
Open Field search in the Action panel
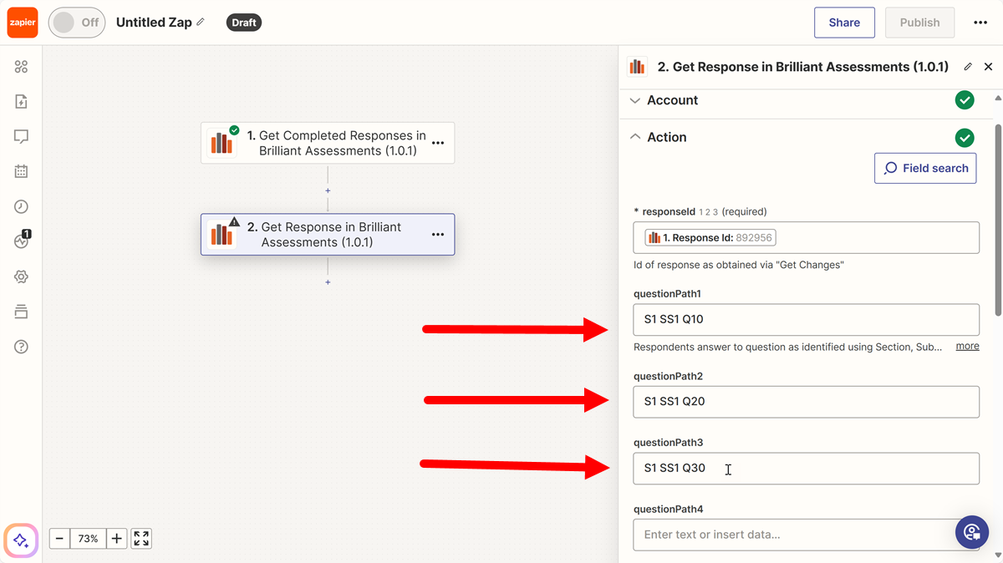925,168
